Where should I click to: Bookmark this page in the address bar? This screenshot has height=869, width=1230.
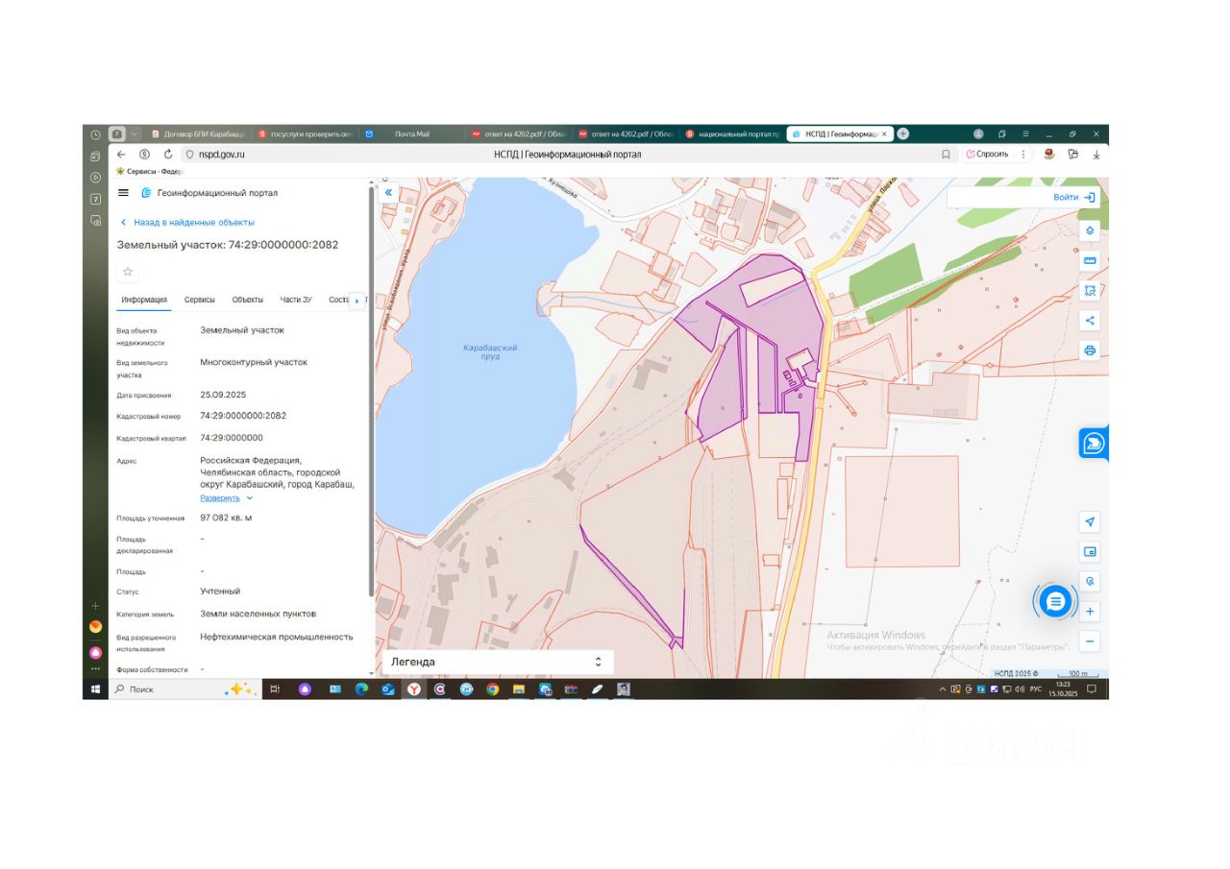pyautogui.click(x=946, y=154)
